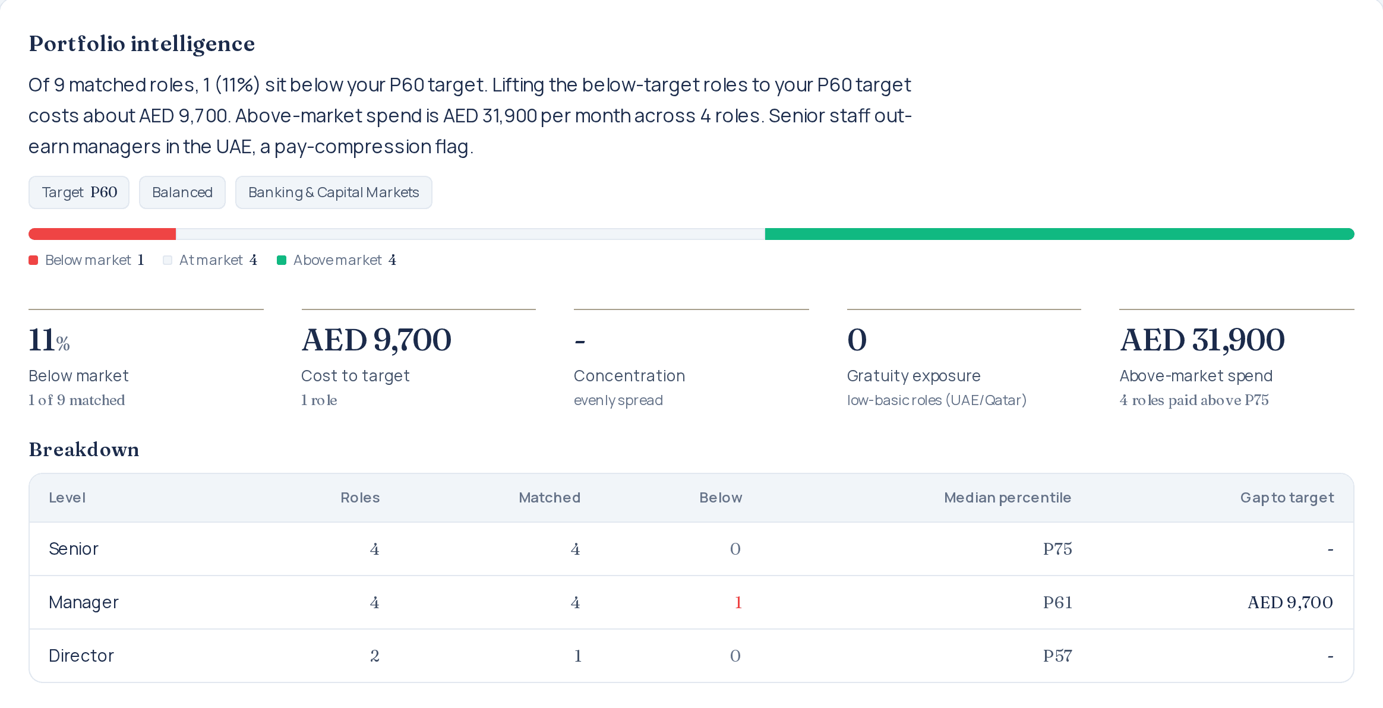The width and height of the screenshot is (1383, 708).
Task: Click the grey at-market bar segment
Action: 471,234
